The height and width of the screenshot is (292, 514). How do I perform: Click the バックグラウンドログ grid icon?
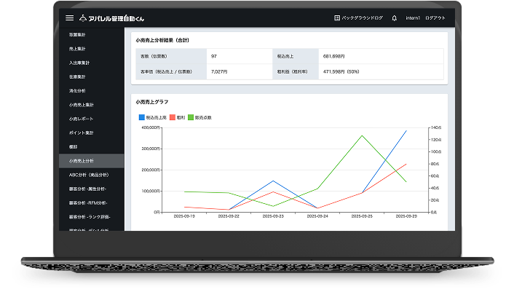(x=337, y=17)
